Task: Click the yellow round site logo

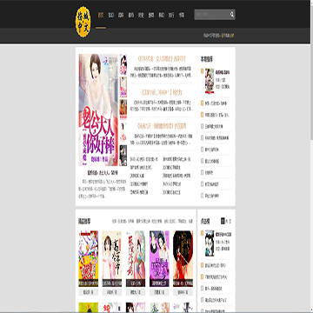Action: pyautogui.click(x=83, y=21)
